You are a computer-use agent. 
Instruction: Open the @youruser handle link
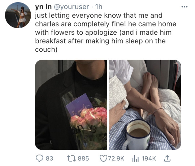click(x=71, y=7)
